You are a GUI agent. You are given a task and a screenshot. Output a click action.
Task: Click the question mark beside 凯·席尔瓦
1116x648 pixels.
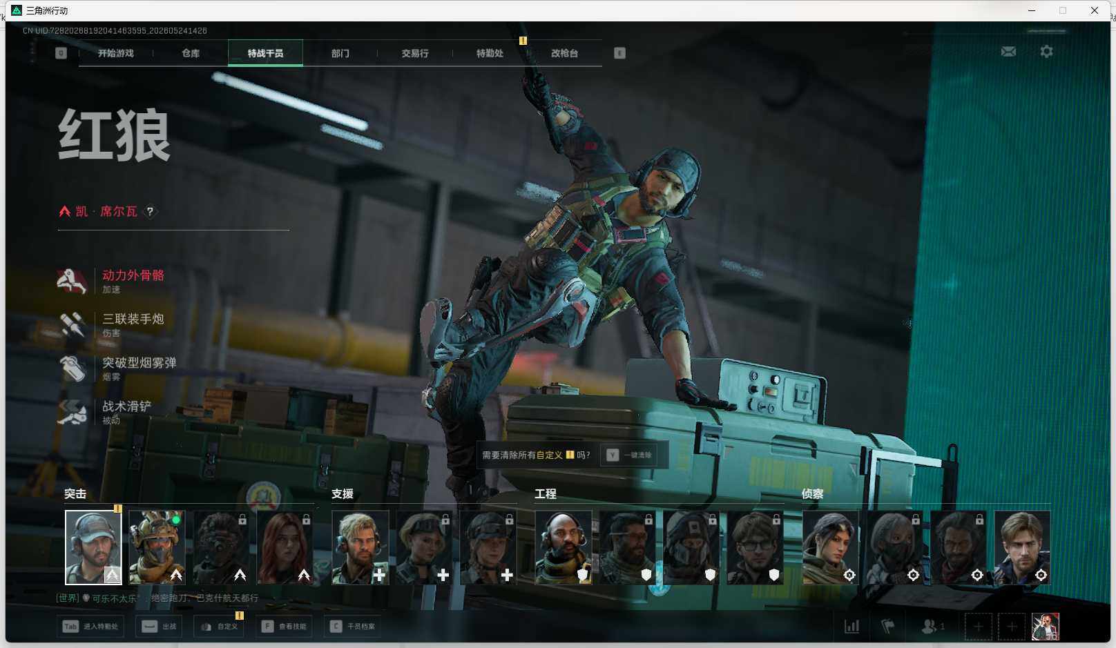pos(150,212)
